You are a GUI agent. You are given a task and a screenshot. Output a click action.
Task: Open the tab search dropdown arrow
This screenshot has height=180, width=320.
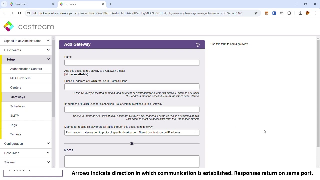point(4,4)
